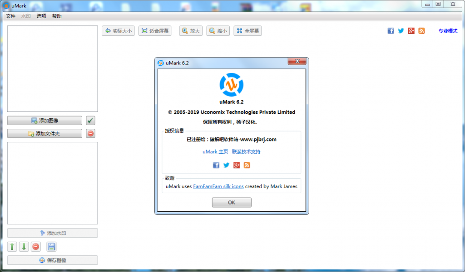Click the 适合屏幕 toolbar button
The width and height of the screenshot is (465, 272).
point(155,31)
